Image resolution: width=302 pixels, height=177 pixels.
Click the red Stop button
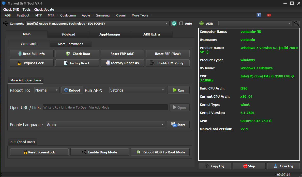(249, 166)
